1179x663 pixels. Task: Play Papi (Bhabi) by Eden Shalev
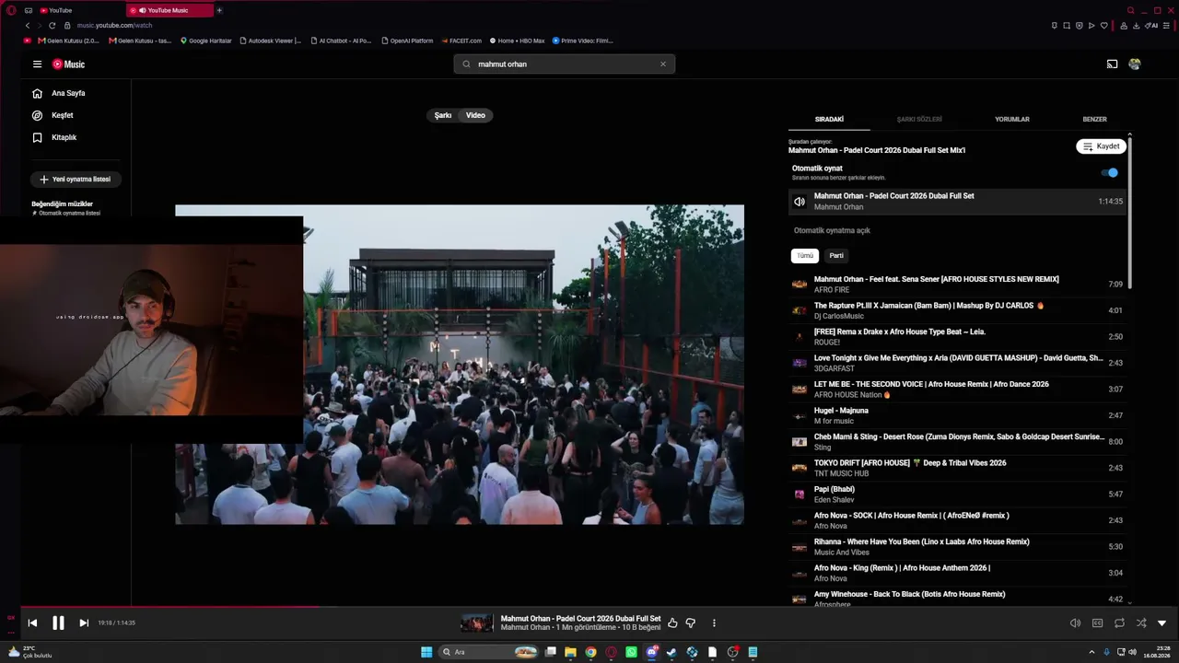coord(957,494)
